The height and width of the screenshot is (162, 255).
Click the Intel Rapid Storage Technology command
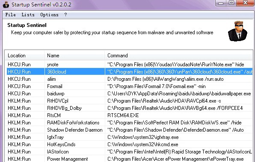(180, 152)
